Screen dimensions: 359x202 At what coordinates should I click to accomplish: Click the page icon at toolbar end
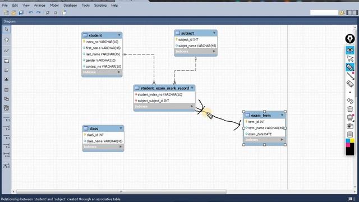tap(65, 12)
